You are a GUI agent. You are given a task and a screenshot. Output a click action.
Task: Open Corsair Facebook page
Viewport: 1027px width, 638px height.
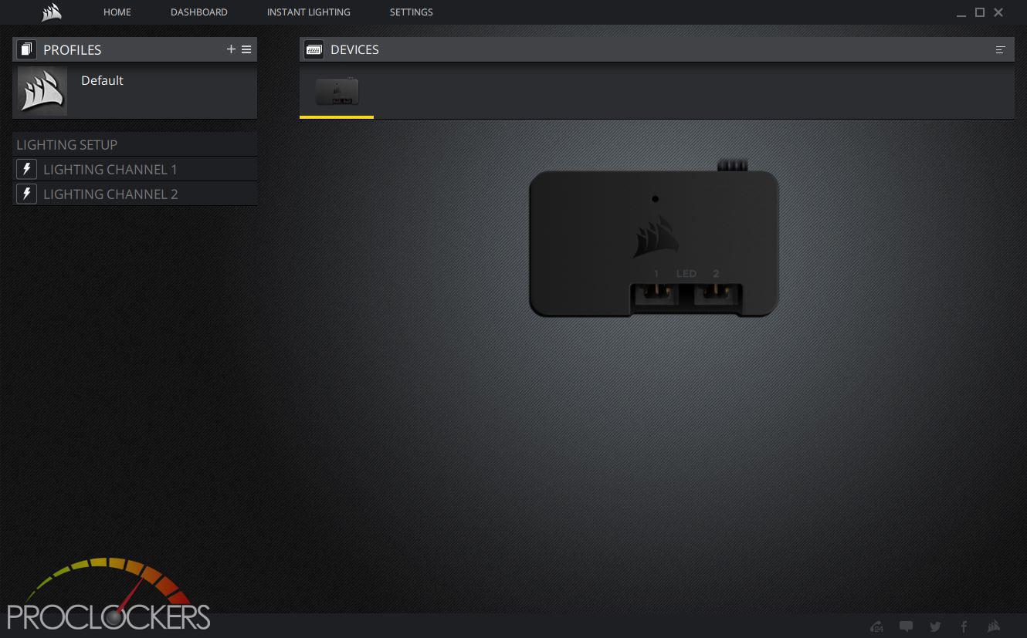pyautogui.click(x=964, y=626)
